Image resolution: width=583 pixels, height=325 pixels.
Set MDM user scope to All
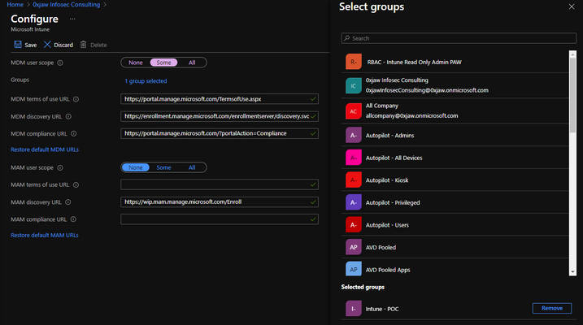click(x=192, y=63)
